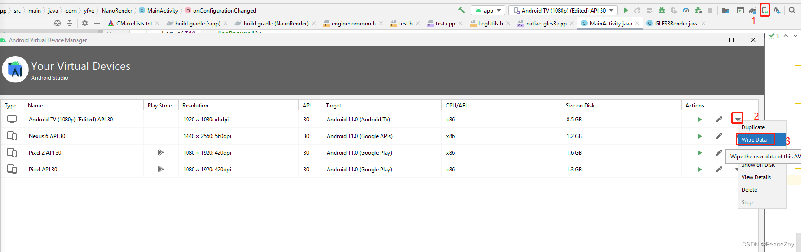801x252 pixels.
Task: Click Apply Changes and Restart Activity icon
Action: 638,10
